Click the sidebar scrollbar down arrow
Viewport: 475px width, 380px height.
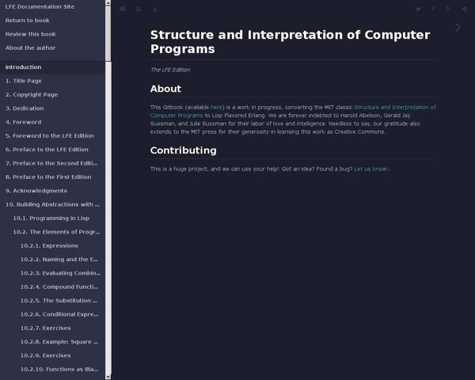[108, 377]
